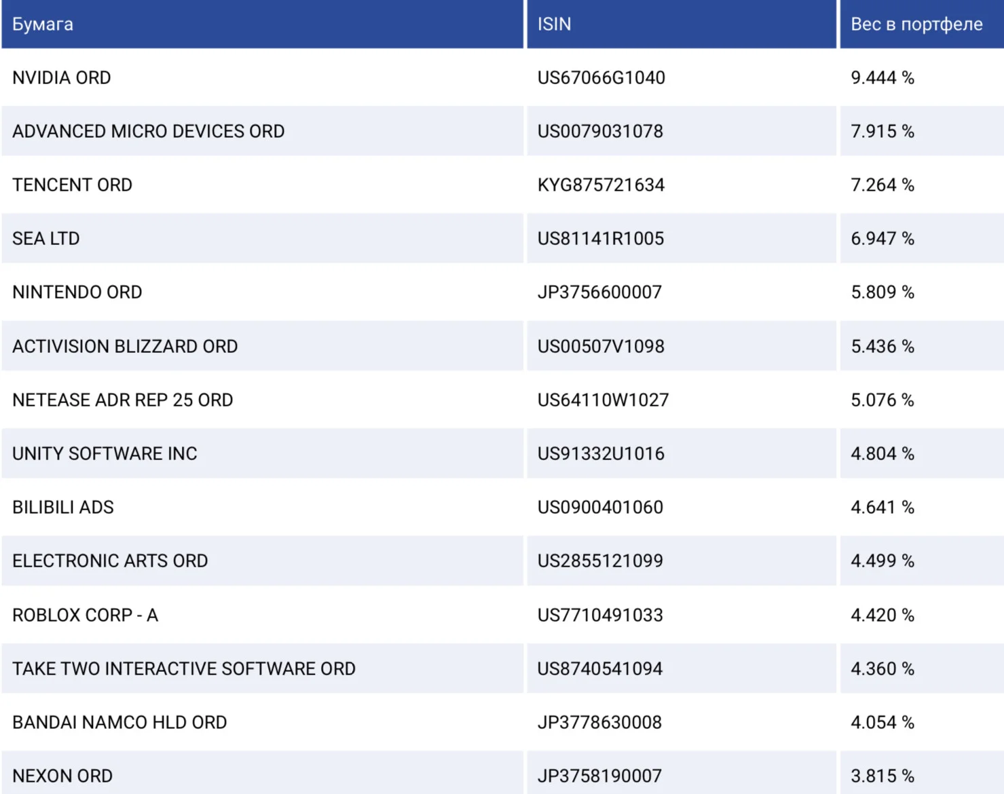Select the 4.360 % weight value
This screenshot has width=1004, height=794.
882,669
